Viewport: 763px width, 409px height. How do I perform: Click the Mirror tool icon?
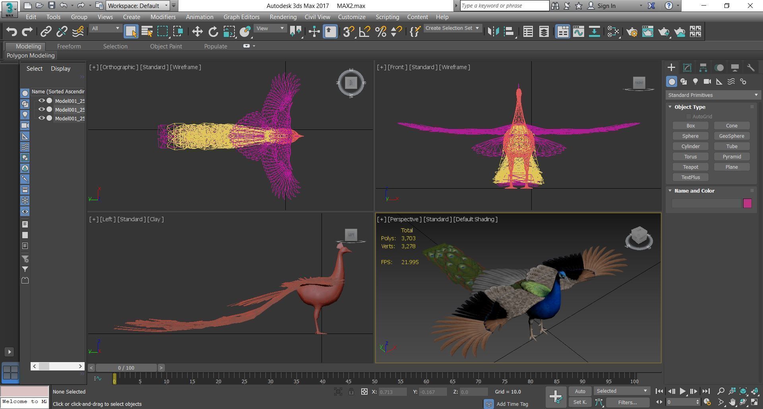point(493,31)
